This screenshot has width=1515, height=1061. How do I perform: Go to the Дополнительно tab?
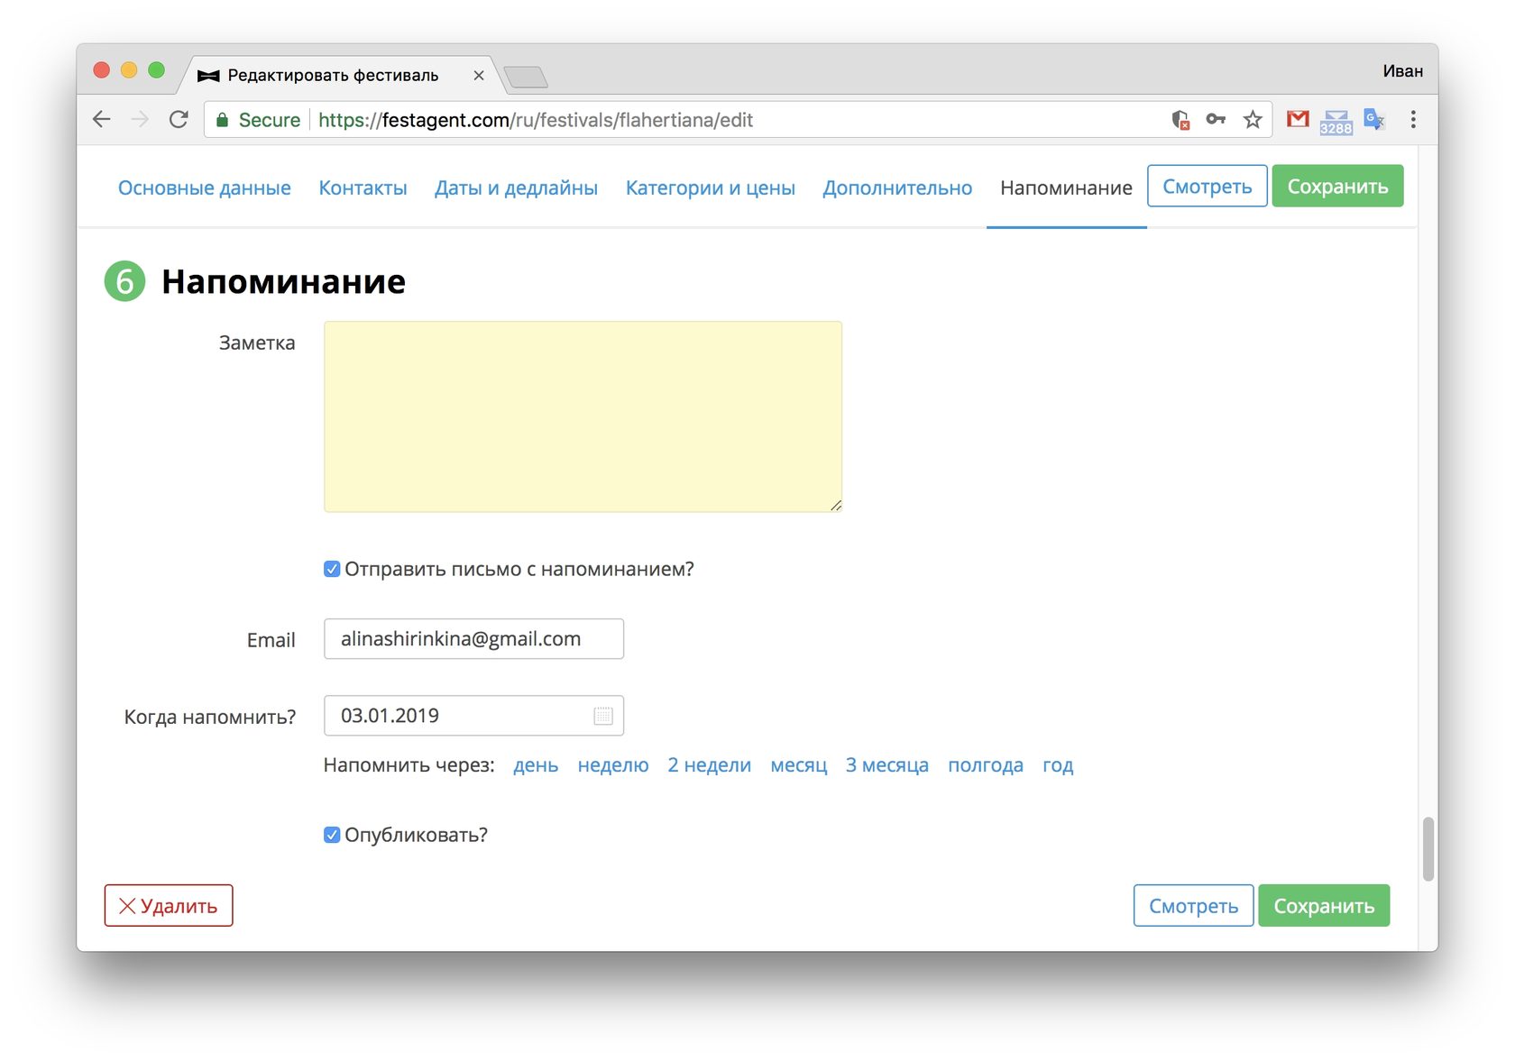(897, 188)
